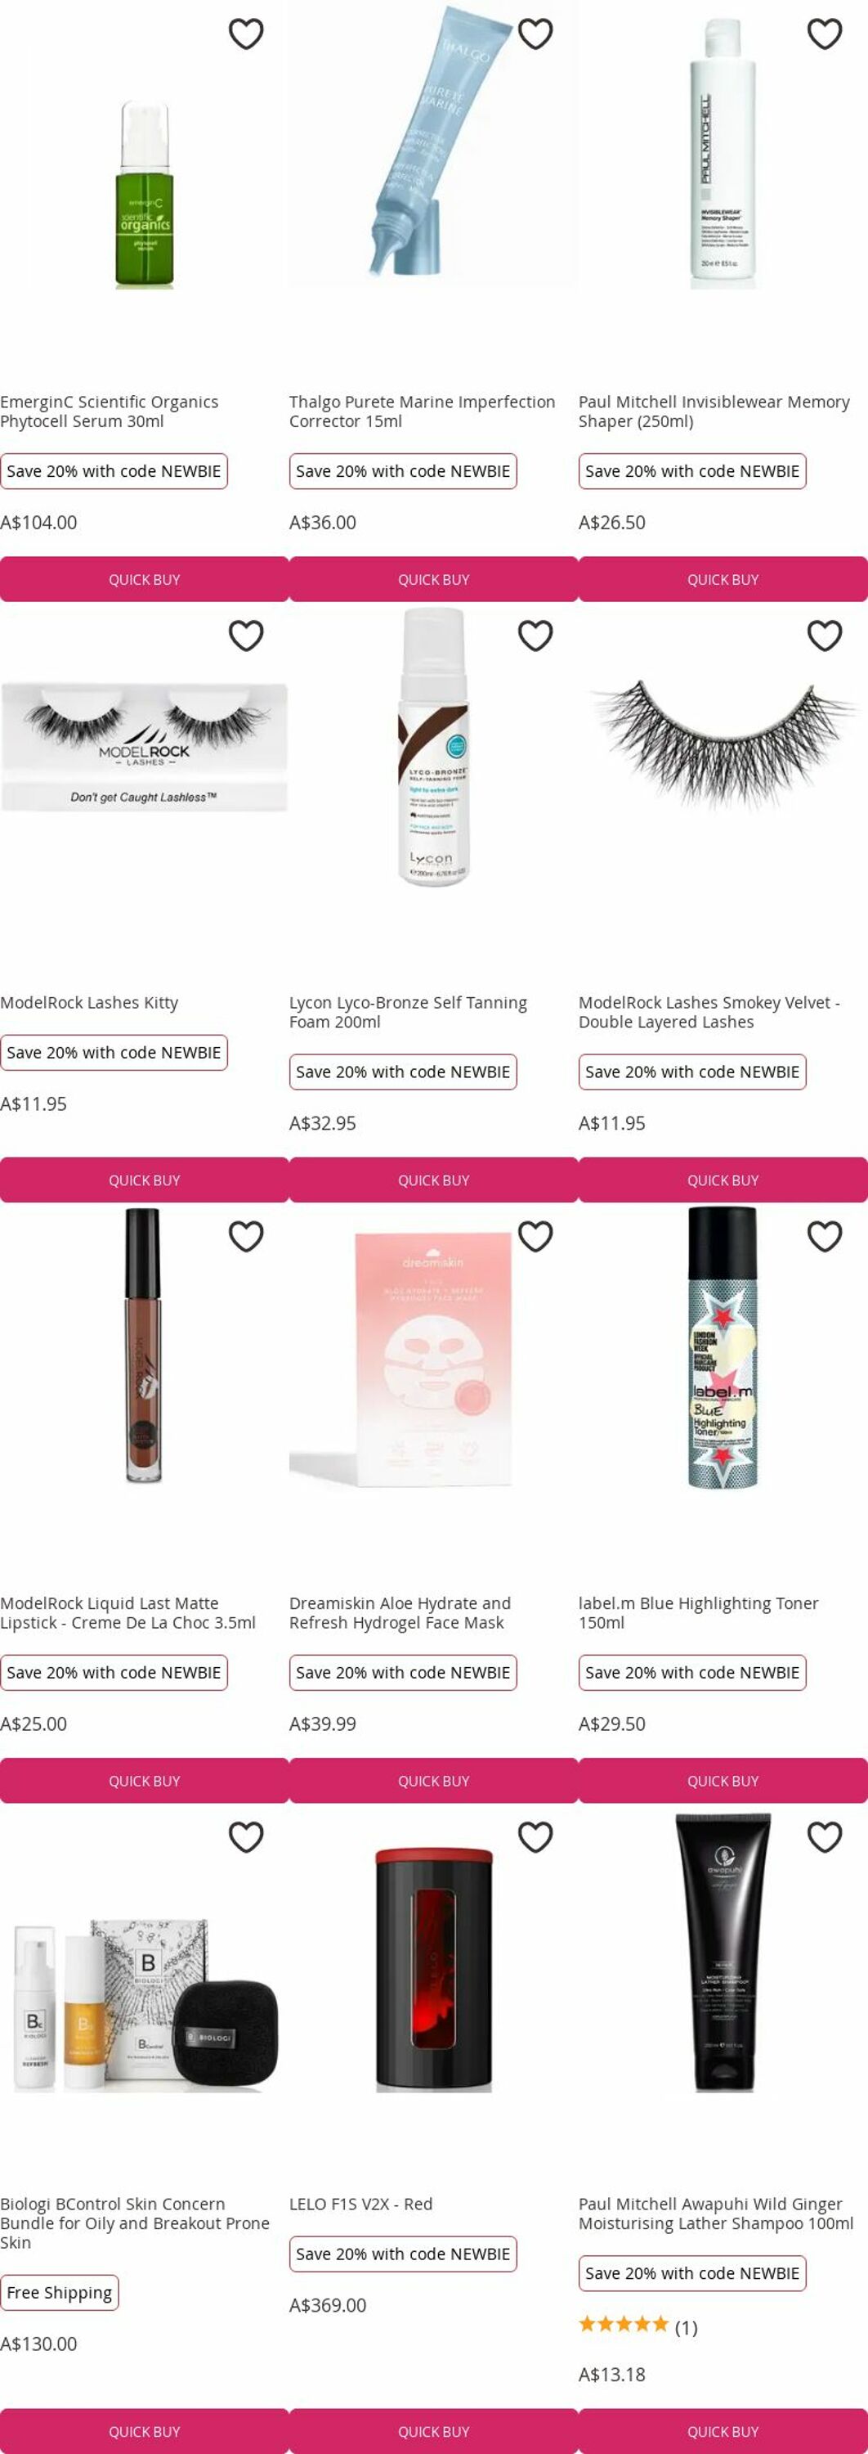Favorite the Thalgo Imperfection Corrector
This screenshot has height=2454, width=868.
click(535, 34)
